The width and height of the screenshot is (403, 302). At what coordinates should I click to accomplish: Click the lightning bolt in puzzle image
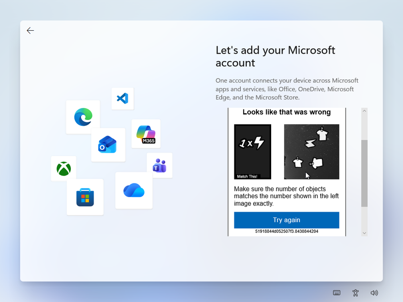(x=310, y=143)
